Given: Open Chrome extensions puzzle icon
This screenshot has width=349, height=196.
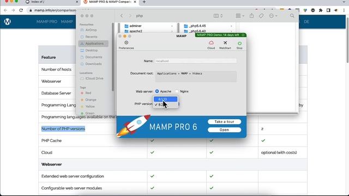Looking at the screenshot, I should click(321, 10).
